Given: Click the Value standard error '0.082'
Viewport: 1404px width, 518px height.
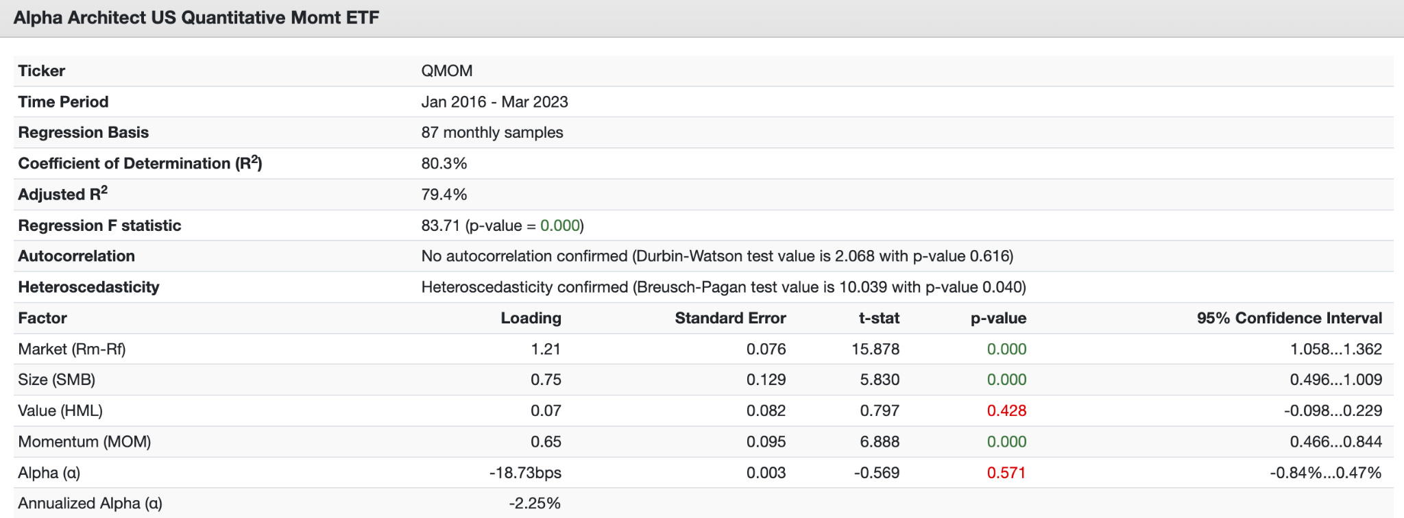Looking at the screenshot, I should (766, 411).
